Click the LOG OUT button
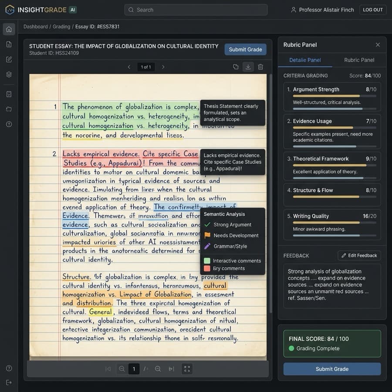 (x=372, y=10)
